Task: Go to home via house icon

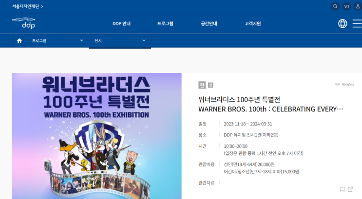Action: (x=19, y=41)
